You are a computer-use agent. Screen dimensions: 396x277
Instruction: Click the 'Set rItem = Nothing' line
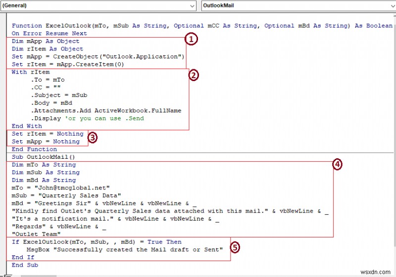(x=48, y=134)
